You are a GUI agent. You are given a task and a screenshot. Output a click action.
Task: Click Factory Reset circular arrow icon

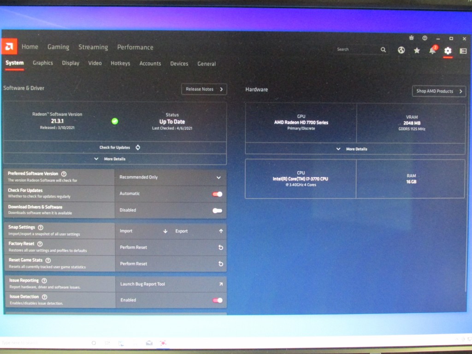pos(221,248)
